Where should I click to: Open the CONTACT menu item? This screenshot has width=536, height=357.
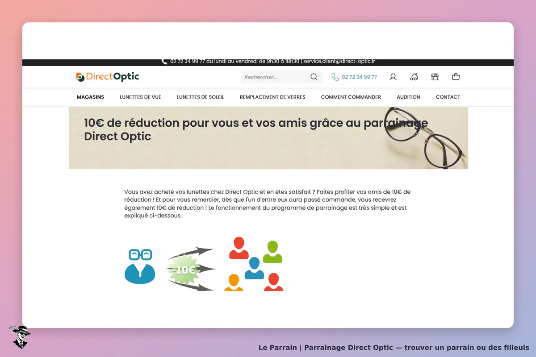[x=448, y=97]
